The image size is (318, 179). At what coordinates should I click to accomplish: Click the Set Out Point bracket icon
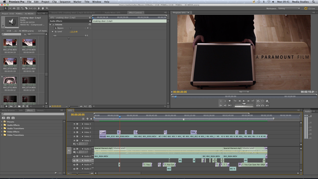coord(225,101)
